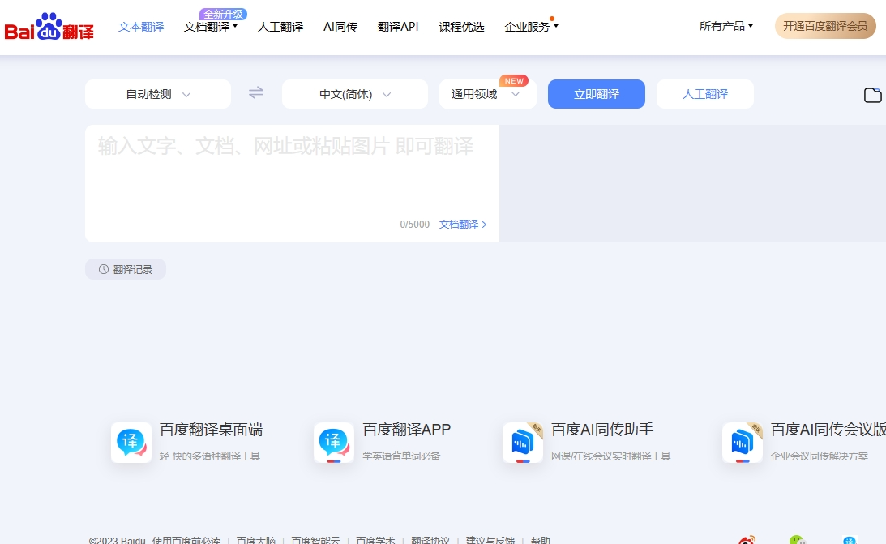Open the 中文(简体) target language dropdown
886x544 pixels.
pyautogui.click(x=355, y=94)
